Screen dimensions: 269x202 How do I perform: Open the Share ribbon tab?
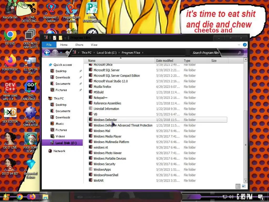(x=79, y=45)
